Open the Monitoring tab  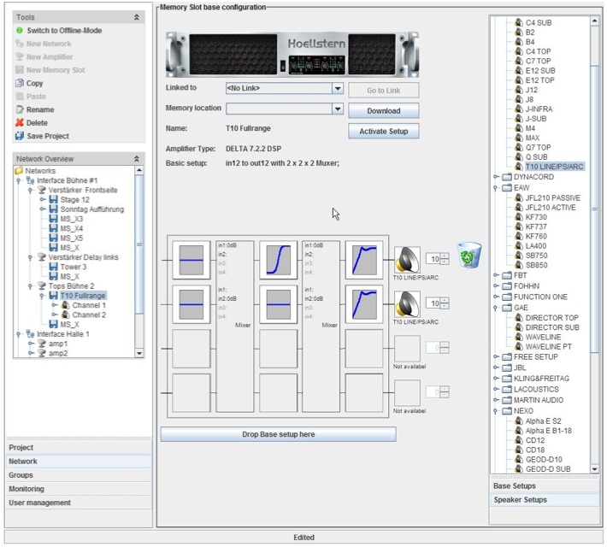tap(79, 489)
